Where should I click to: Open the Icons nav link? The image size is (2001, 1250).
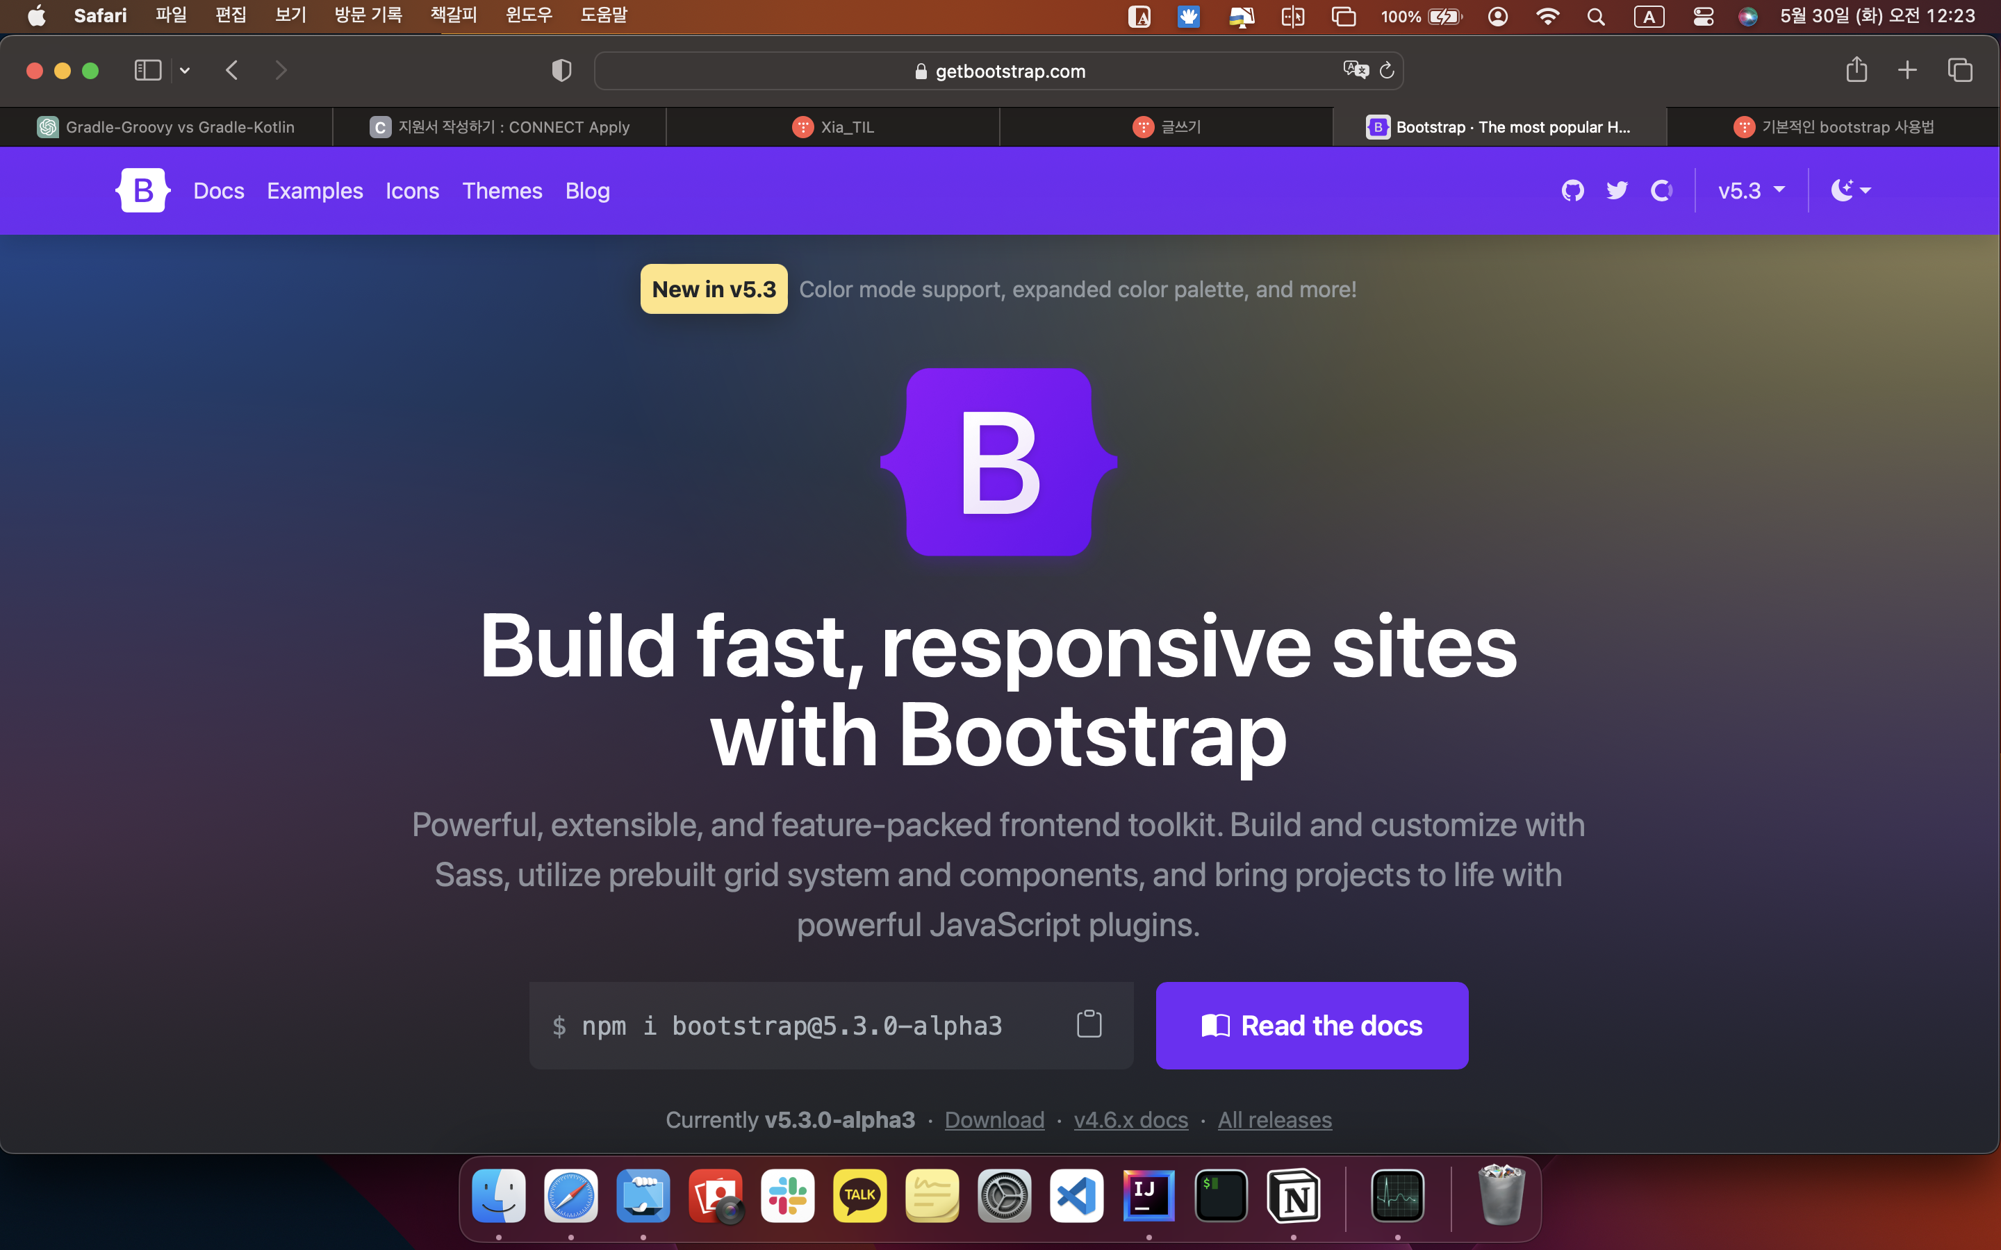(x=413, y=191)
